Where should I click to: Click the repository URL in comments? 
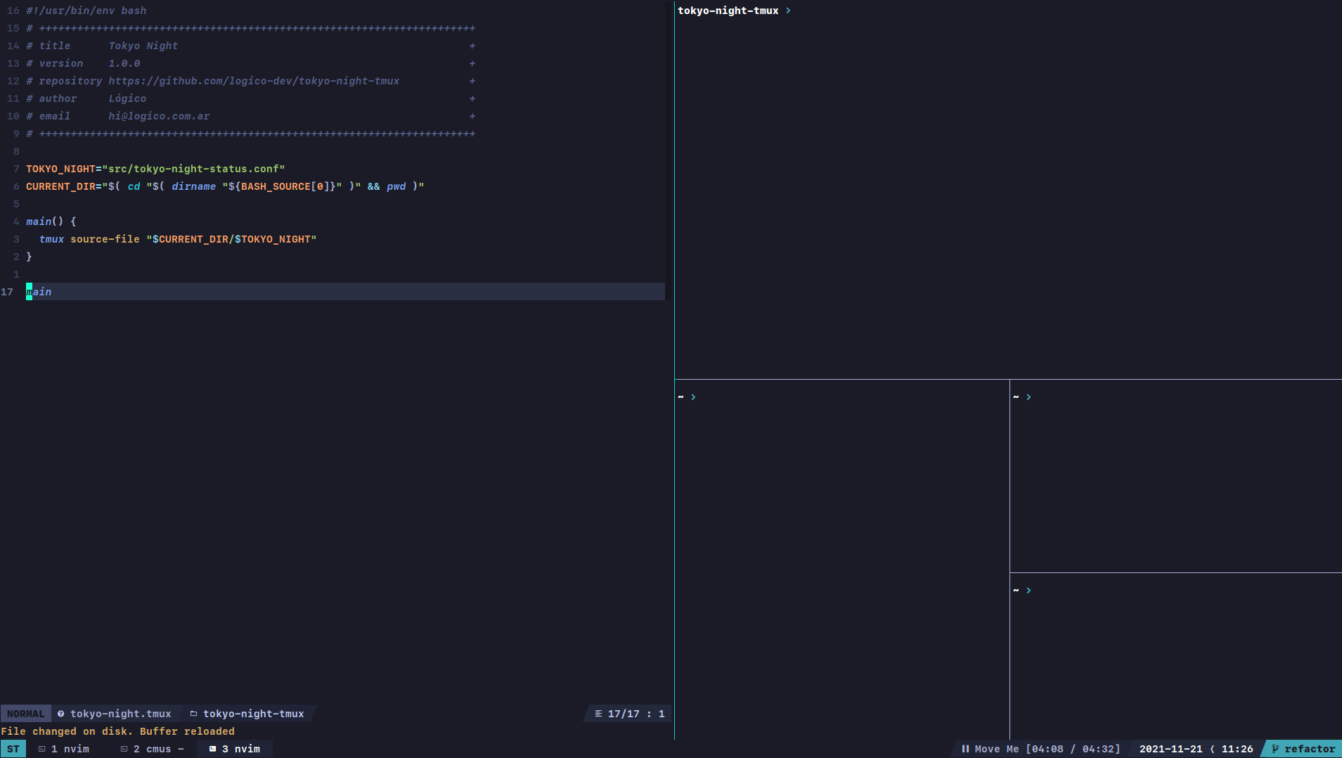254,81
